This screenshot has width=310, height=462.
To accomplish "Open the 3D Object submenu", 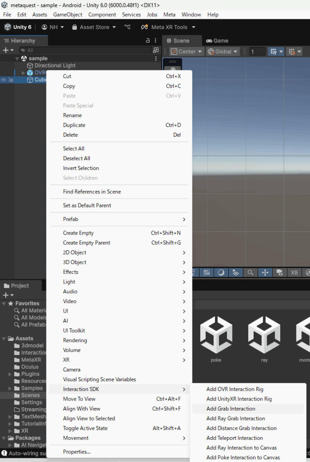I will (x=119, y=262).
